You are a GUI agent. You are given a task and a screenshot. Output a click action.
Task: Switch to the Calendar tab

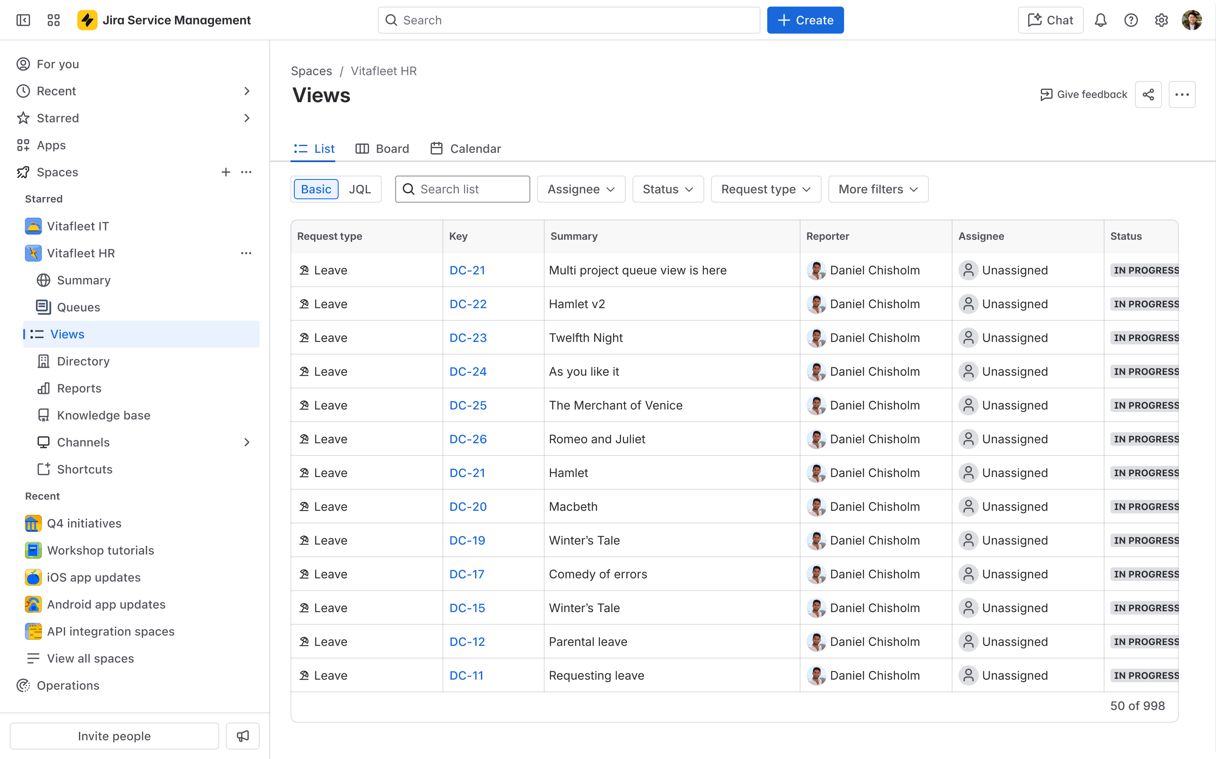click(465, 149)
